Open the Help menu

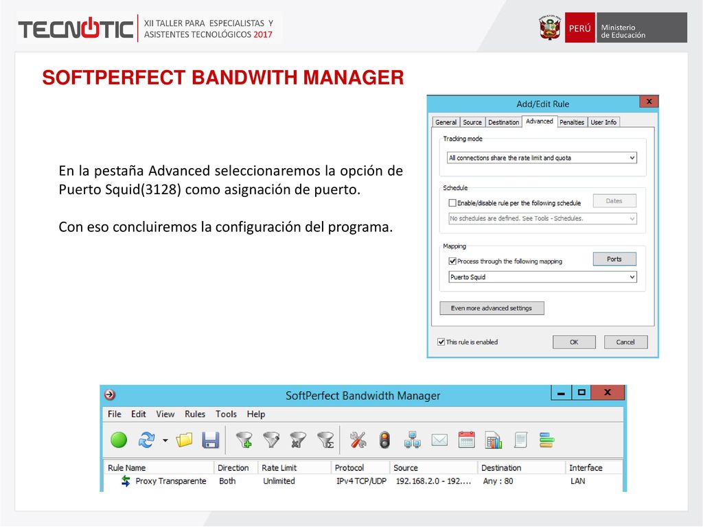[256, 414]
